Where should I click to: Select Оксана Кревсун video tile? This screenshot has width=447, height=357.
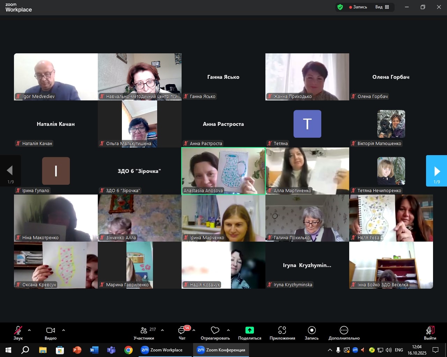click(56, 265)
